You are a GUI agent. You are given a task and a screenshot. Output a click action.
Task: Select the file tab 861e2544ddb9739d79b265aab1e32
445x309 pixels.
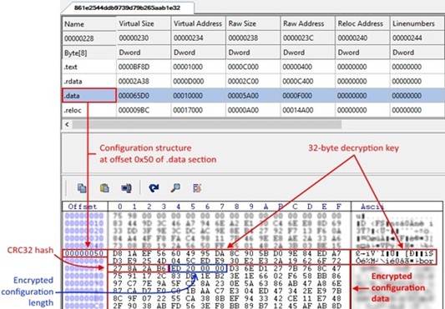point(127,7)
